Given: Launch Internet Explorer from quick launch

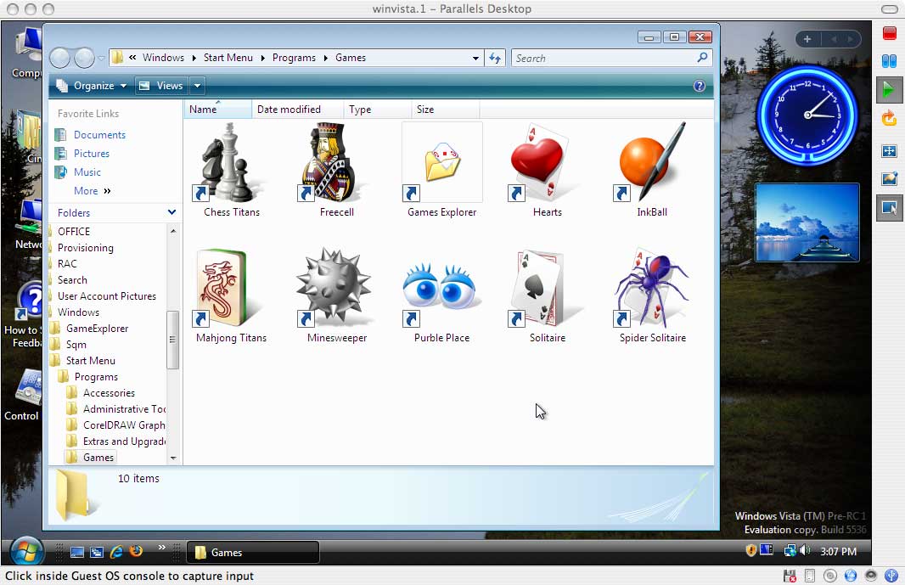Looking at the screenshot, I should (x=116, y=552).
